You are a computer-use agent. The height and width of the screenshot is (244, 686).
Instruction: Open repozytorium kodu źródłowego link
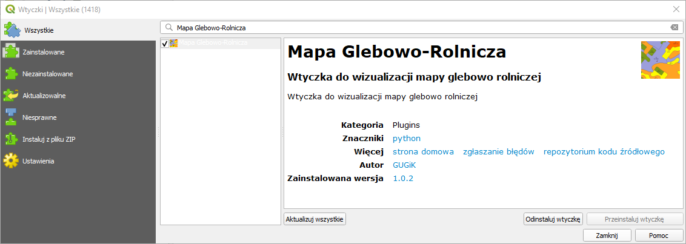pyautogui.click(x=604, y=151)
